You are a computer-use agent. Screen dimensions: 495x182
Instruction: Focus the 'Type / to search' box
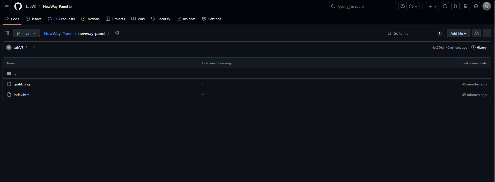(362, 6)
